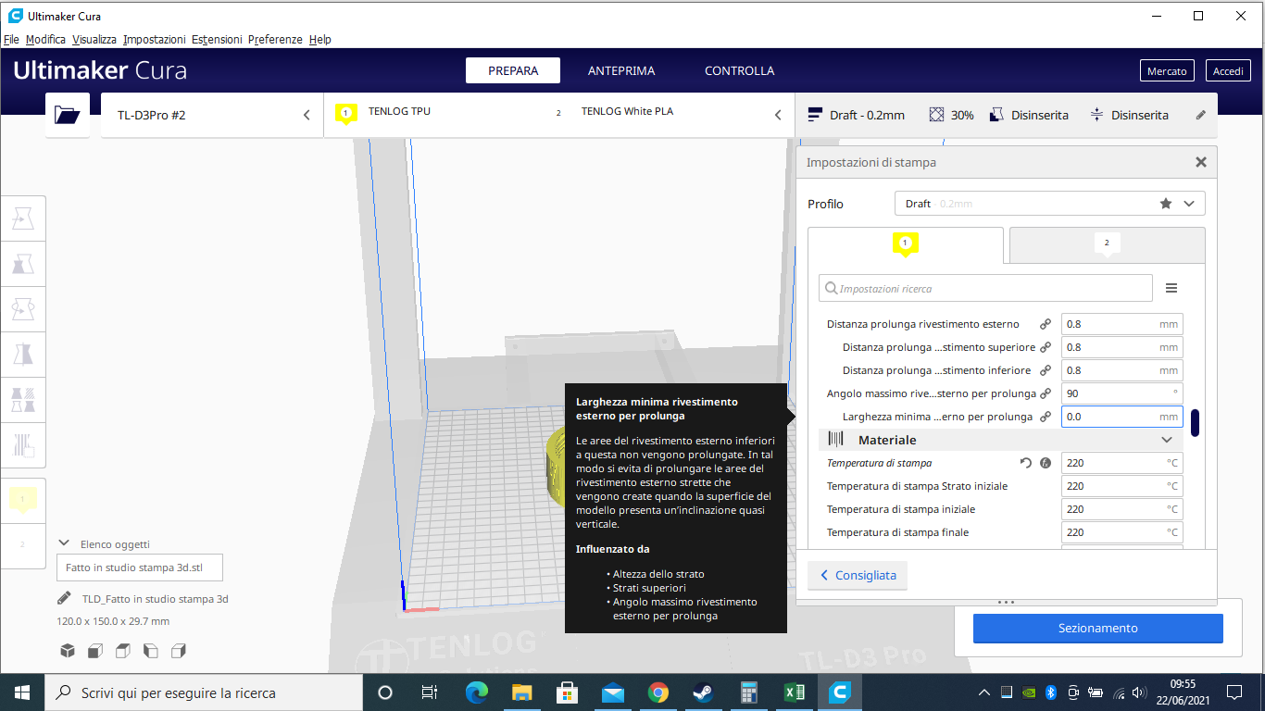Click link icon for prolunga rivestimento inferiore

click(x=1046, y=370)
